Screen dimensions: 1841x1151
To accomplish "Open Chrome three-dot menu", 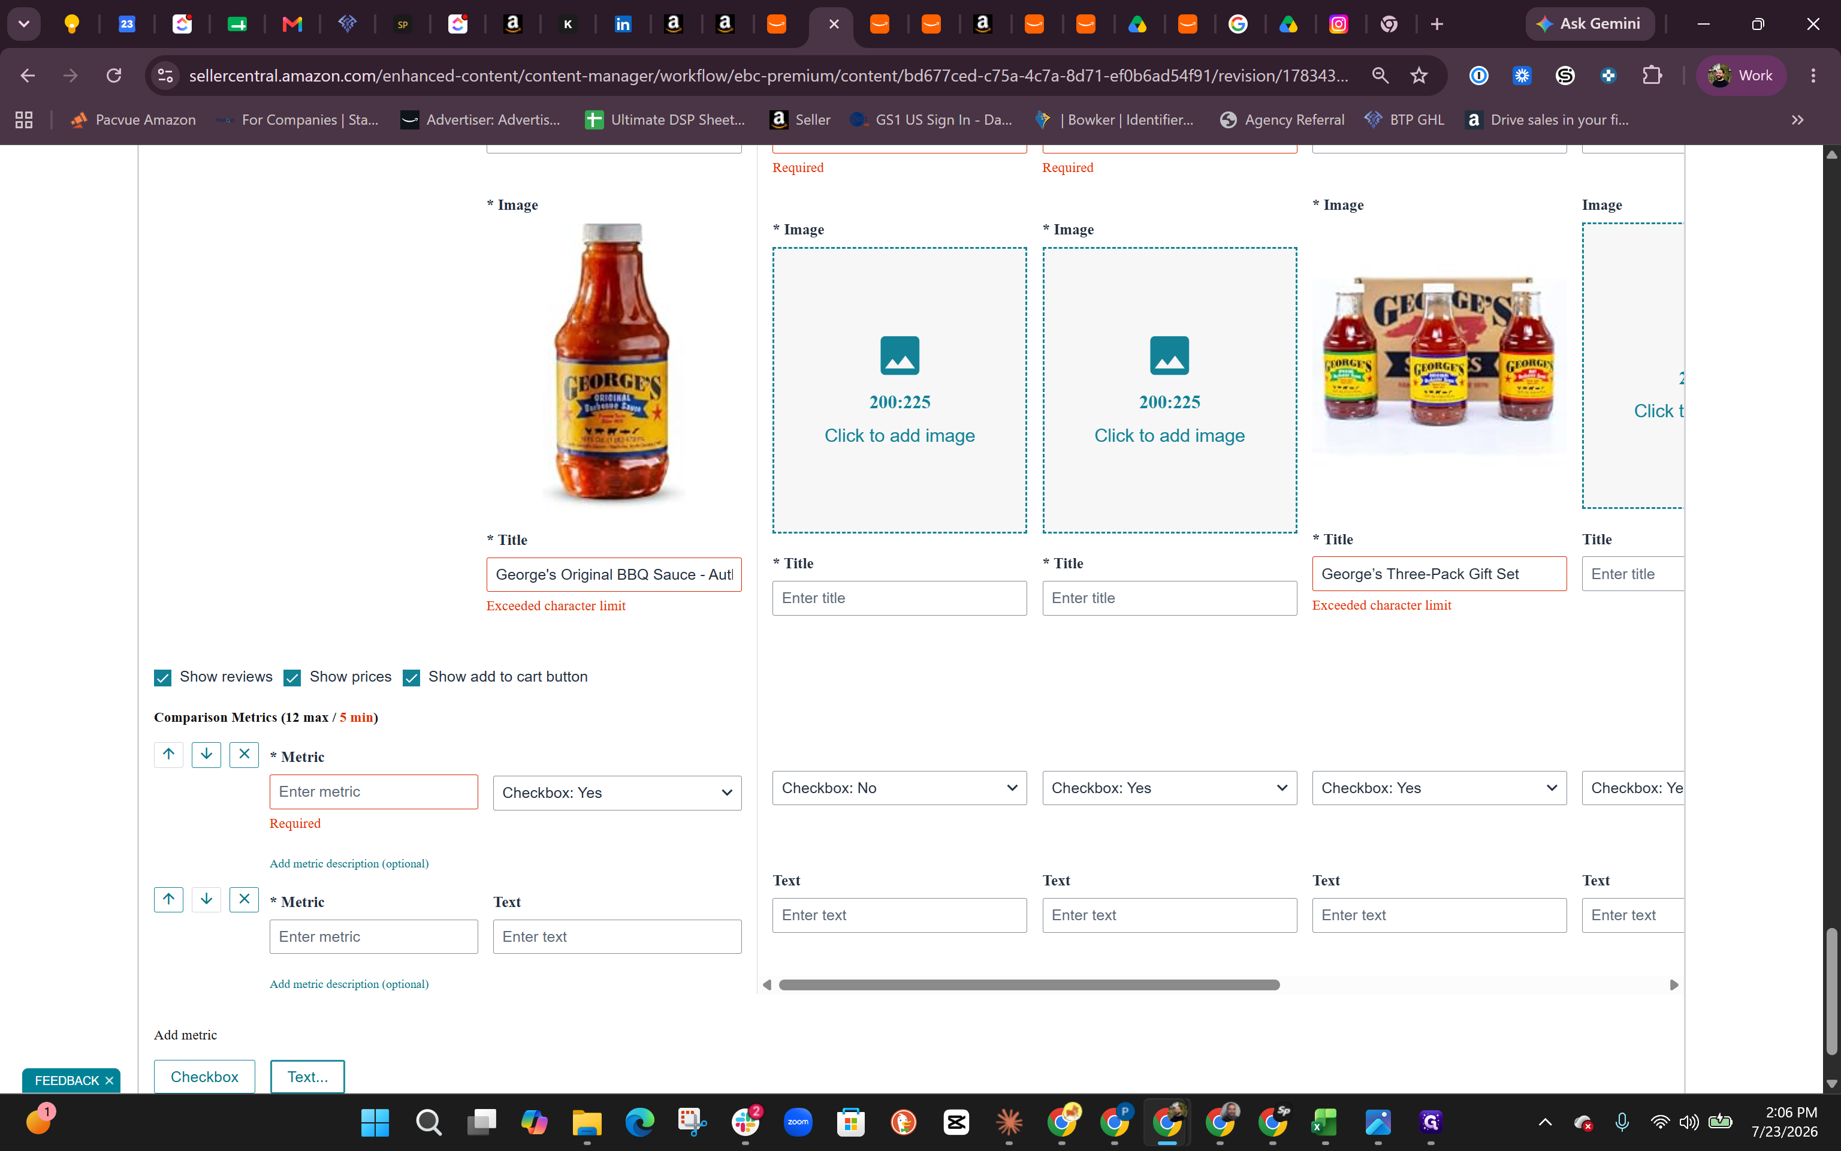I will (1813, 76).
